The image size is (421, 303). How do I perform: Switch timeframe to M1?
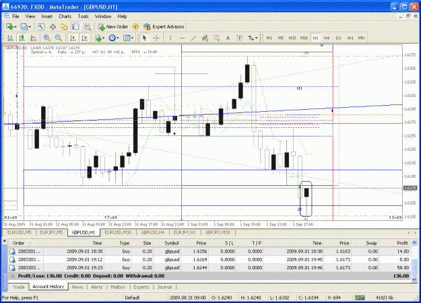point(269,38)
